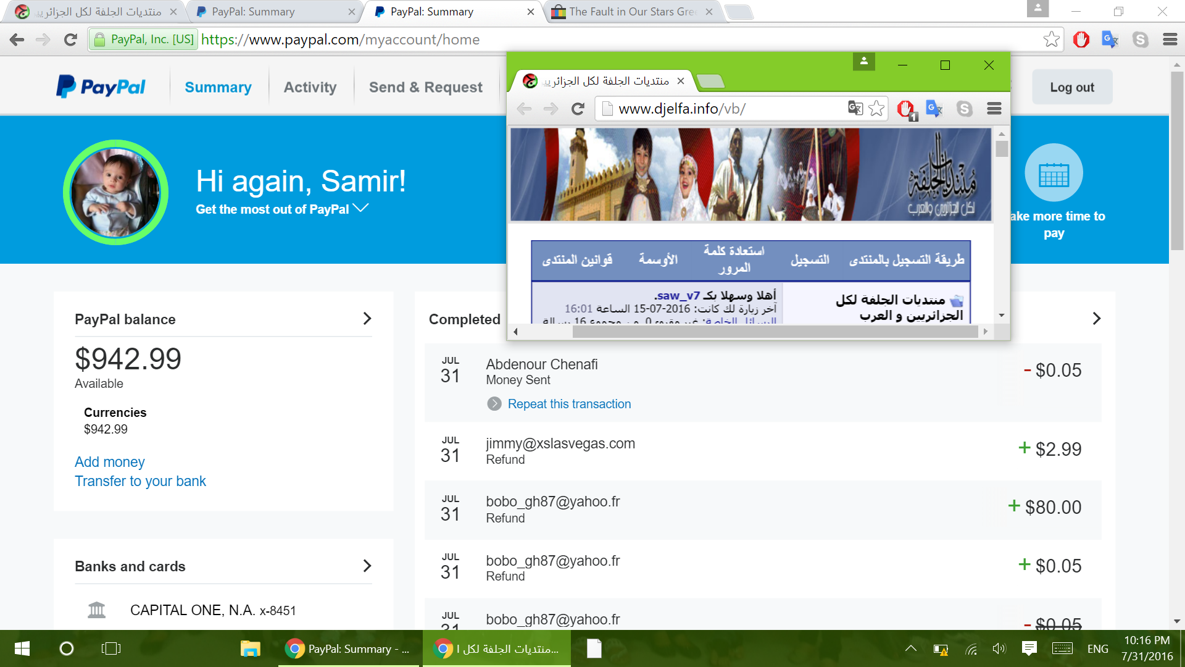Screen dimensions: 1185x667
Task: Click the Log out button
Action: [1072, 87]
